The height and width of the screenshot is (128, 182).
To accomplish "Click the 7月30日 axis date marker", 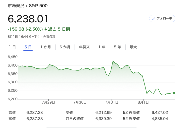I will click(x=80, y=102).
